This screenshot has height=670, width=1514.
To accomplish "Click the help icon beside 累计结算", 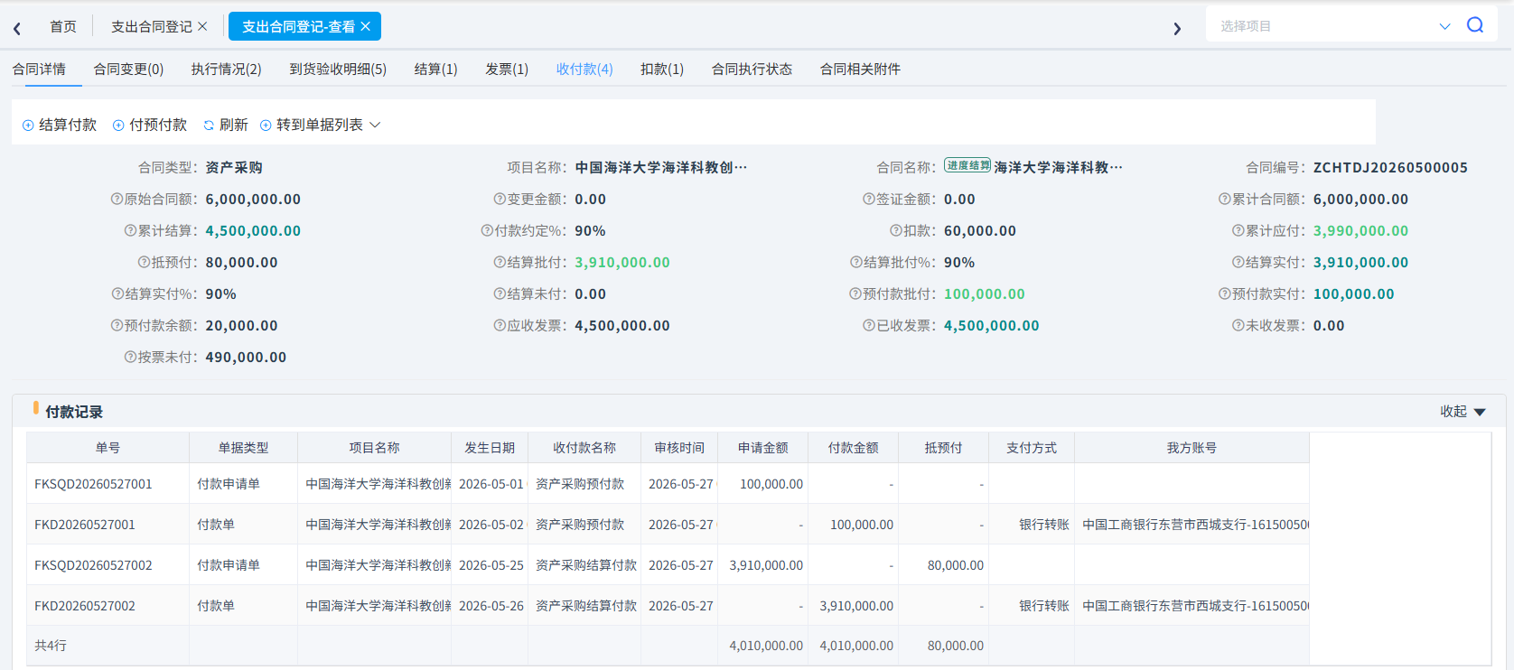I will [130, 230].
